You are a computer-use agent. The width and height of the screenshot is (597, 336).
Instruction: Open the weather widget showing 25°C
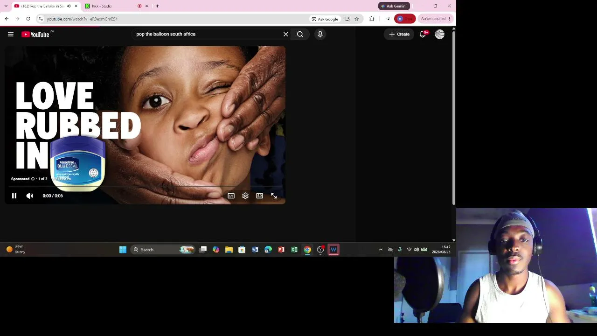click(x=16, y=250)
